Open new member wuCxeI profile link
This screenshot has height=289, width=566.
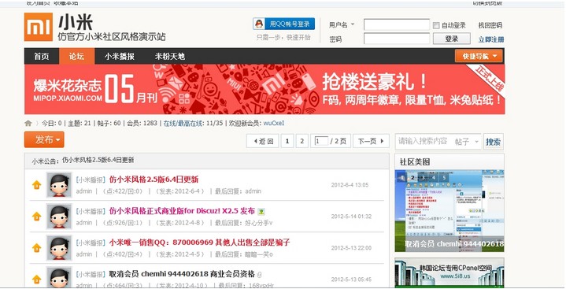274,123
